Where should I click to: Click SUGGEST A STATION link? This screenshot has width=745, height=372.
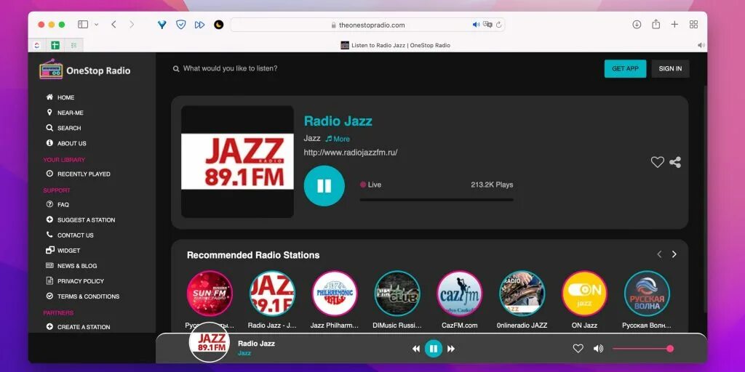tap(80, 219)
